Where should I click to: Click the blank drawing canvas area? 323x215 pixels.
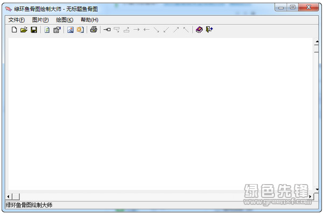(x=160, y=114)
